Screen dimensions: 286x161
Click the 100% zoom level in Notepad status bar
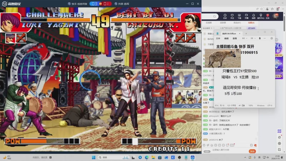click(251, 106)
